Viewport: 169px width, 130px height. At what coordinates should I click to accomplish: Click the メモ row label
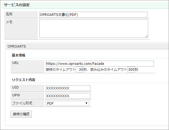[9, 22]
